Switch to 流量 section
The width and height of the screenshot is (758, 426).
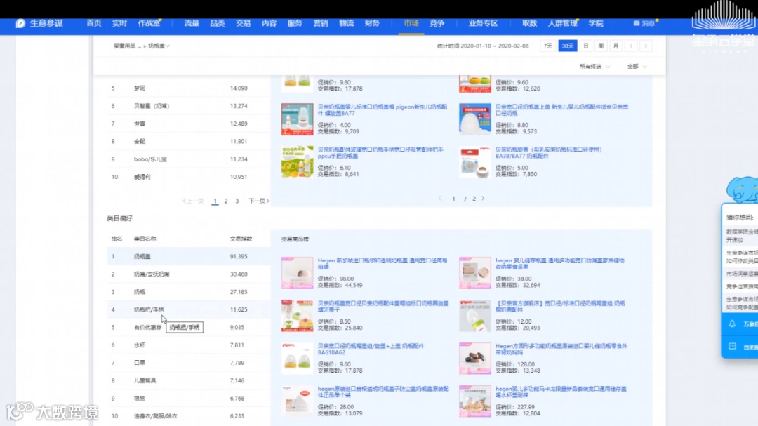[192, 23]
